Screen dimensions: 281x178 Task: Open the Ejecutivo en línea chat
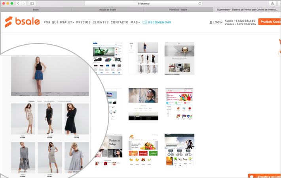click(x=264, y=176)
